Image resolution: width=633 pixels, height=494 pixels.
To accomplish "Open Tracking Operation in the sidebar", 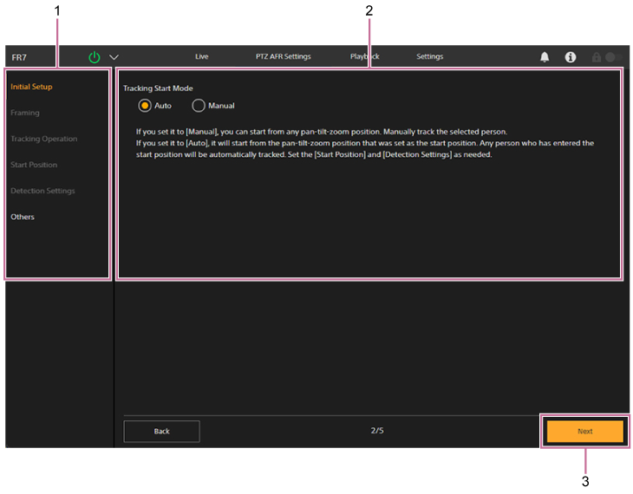I will [x=43, y=139].
